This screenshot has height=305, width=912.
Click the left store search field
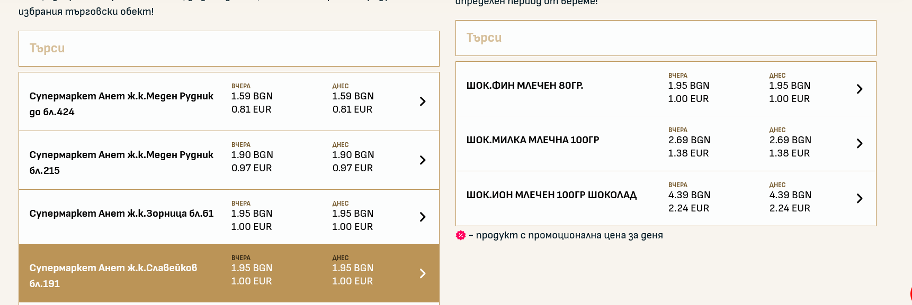229,49
